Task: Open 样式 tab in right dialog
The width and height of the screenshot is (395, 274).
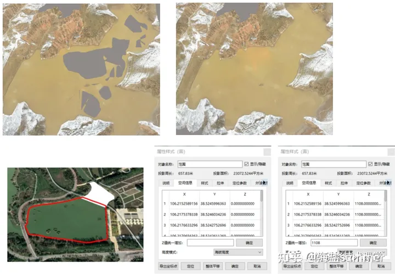Action: point(328,183)
